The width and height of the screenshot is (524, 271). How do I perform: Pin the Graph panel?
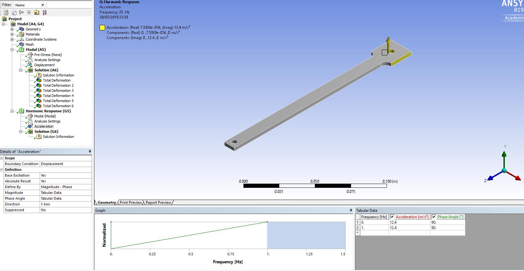point(351,210)
